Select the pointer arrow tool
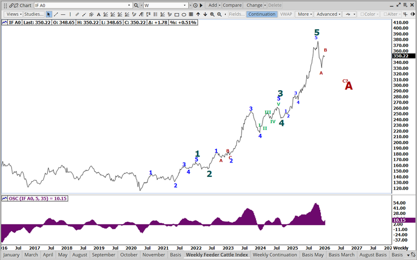Screen dimensions: 417x260 tap(49, 14)
